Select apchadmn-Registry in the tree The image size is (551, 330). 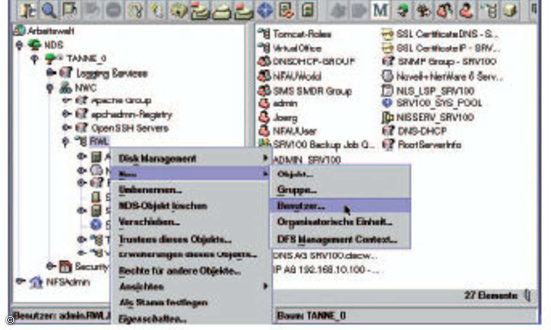pos(131,115)
